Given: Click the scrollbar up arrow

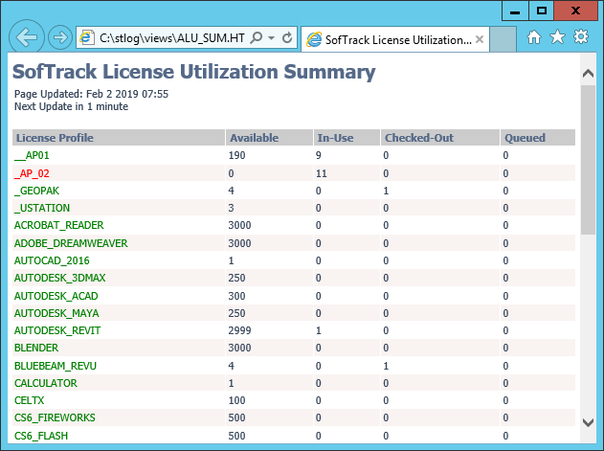Looking at the screenshot, I should (x=589, y=73).
